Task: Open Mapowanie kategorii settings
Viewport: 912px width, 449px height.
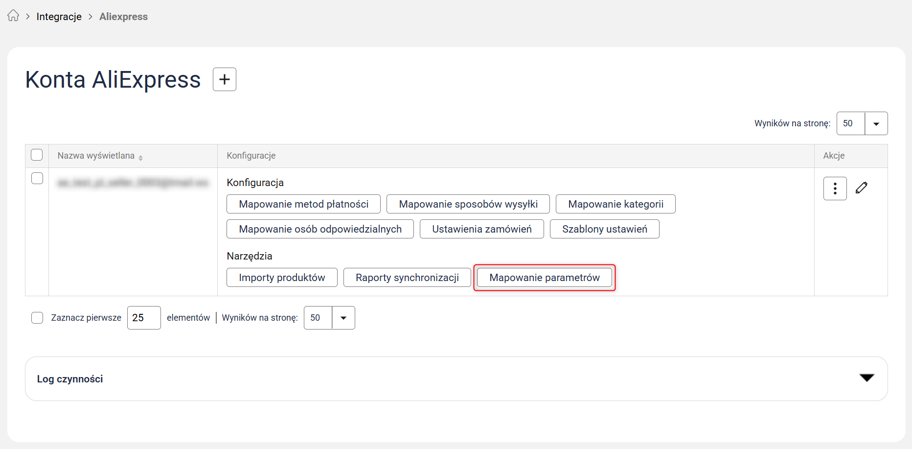Action: click(615, 204)
